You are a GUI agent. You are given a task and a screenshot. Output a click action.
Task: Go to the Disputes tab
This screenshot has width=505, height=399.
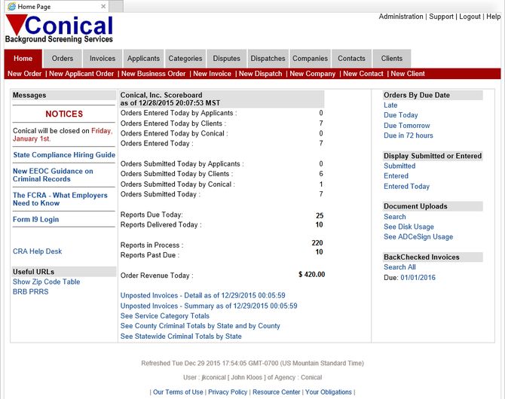[x=226, y=59]
